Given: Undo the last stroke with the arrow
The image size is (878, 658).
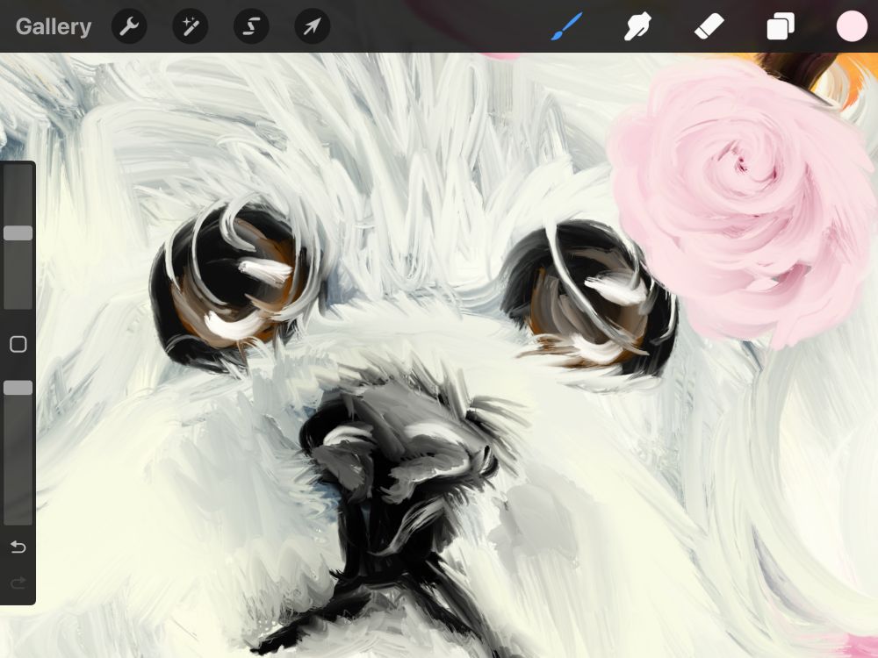Looking at the screenshot, I should click(x=18, y=547).
